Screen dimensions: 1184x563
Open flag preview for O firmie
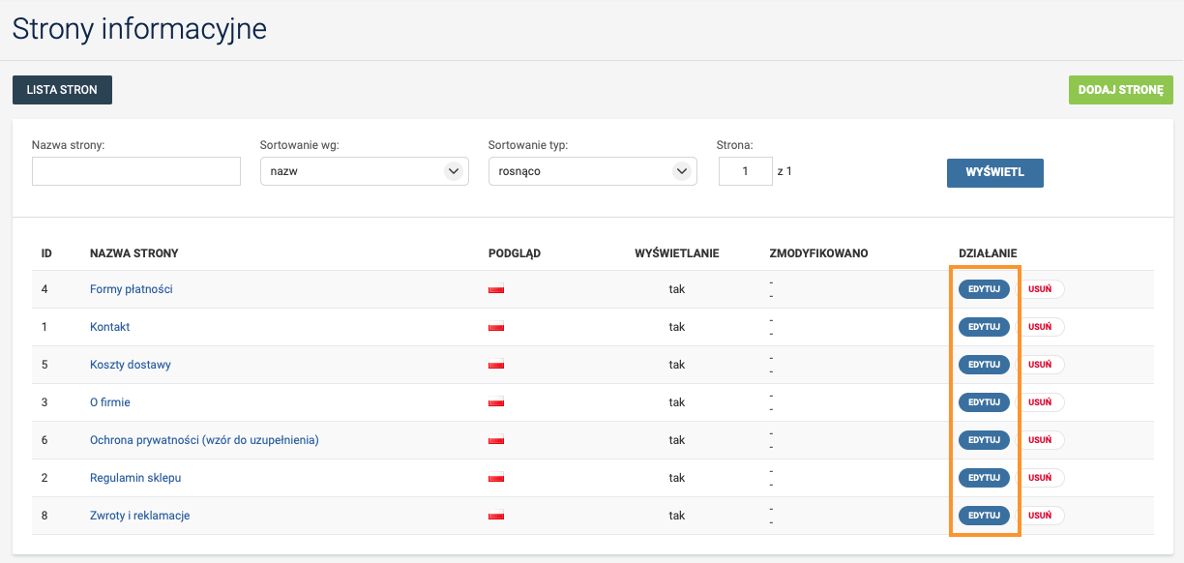[497, 402]
